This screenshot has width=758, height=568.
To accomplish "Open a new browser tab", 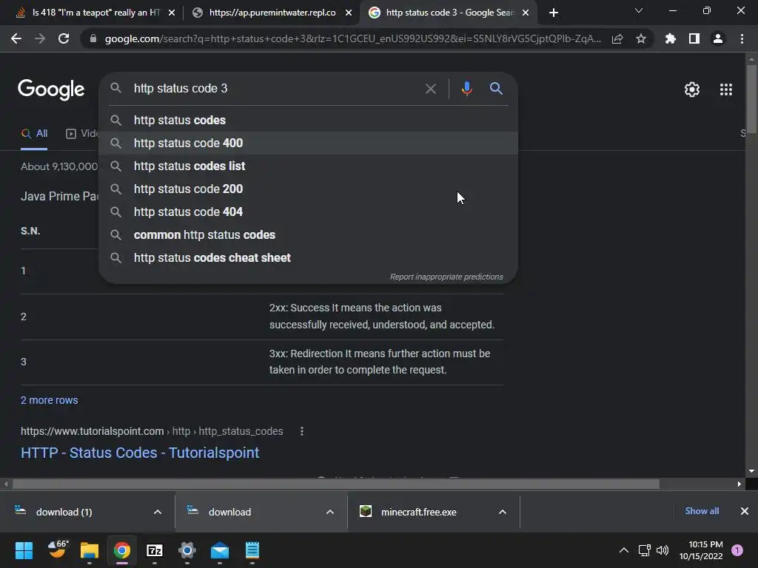I will pyautogui.click(x=554, y=13).
